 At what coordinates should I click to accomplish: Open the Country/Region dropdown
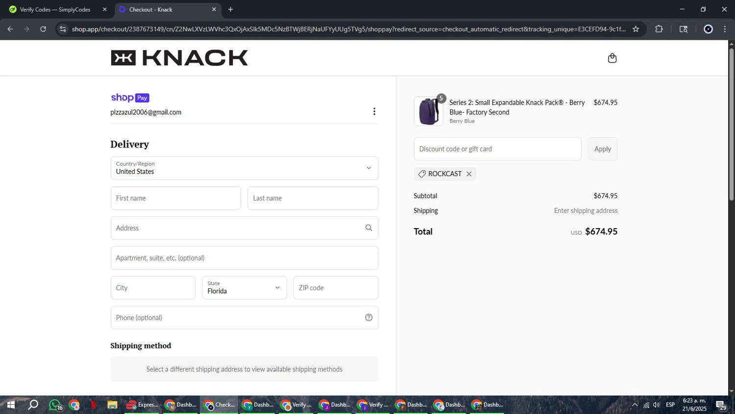pyautogui.click(x=245, y=168)
